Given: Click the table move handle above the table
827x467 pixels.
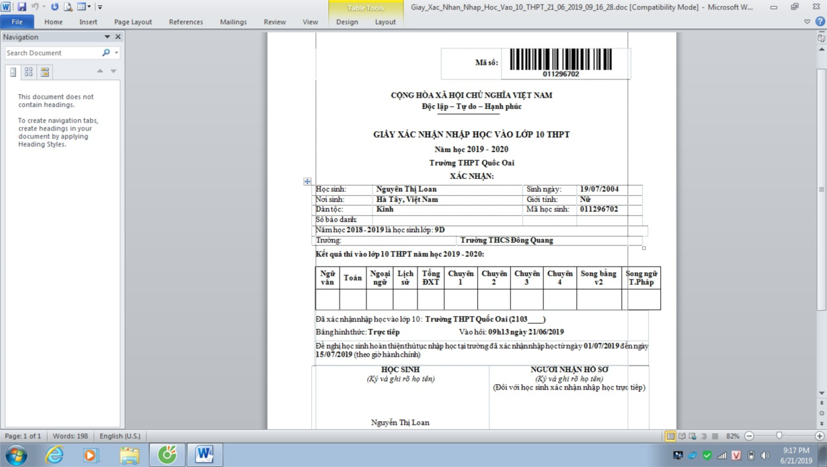Looking at the screenshot, I should [x=307, y=182].
